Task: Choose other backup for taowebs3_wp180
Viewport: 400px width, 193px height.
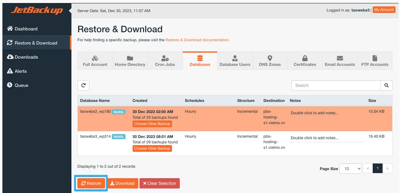Action: click(x=152, y=124)
